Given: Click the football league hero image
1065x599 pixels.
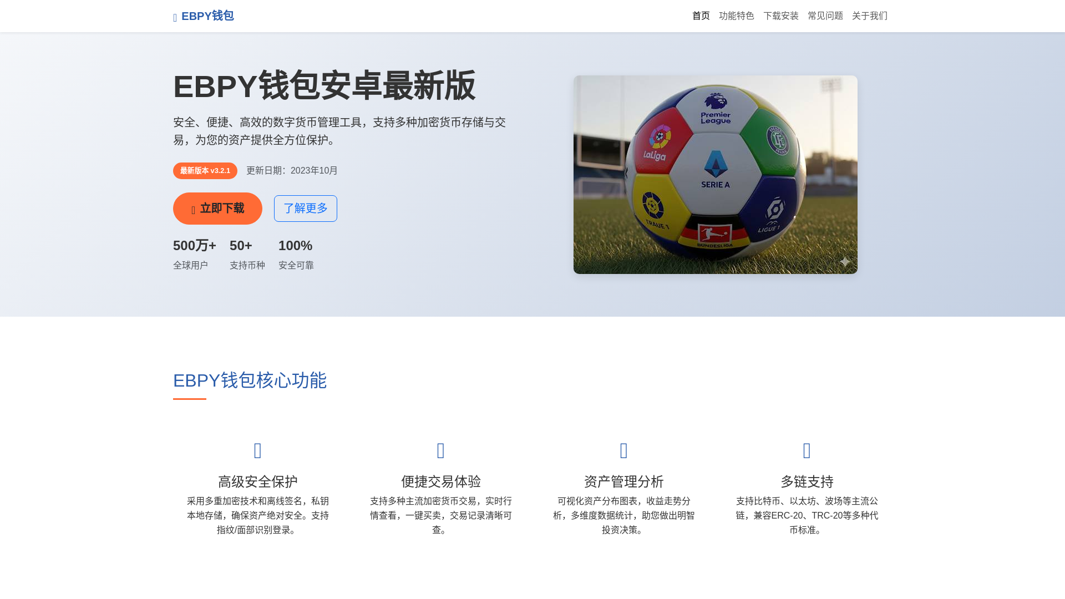Looking at the screenshot, I should (716, 175).
